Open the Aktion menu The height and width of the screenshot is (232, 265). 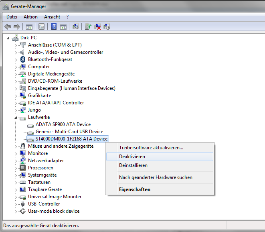coord(30,17)
